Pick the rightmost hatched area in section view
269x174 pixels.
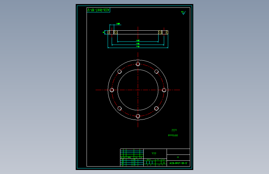(x=167, y=33)
